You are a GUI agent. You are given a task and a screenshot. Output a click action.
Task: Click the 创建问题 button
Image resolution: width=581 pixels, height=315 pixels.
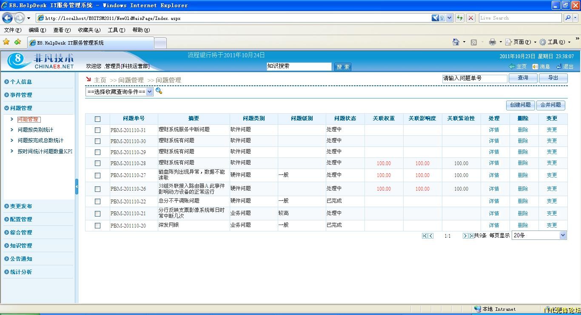[x=520, y=105]
